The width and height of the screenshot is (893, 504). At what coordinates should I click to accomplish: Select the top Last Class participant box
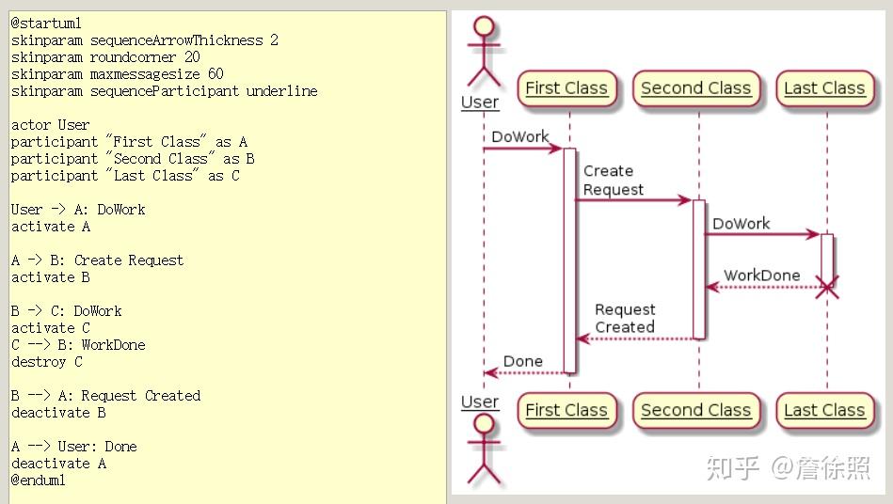coord(824,88)
